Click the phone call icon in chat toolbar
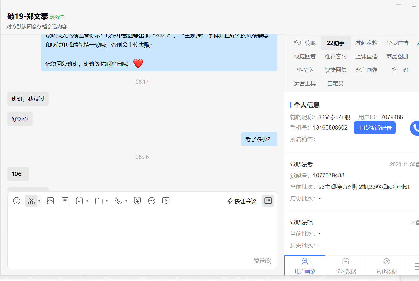This screenshot has height=281, width=419. coord(118,201)
